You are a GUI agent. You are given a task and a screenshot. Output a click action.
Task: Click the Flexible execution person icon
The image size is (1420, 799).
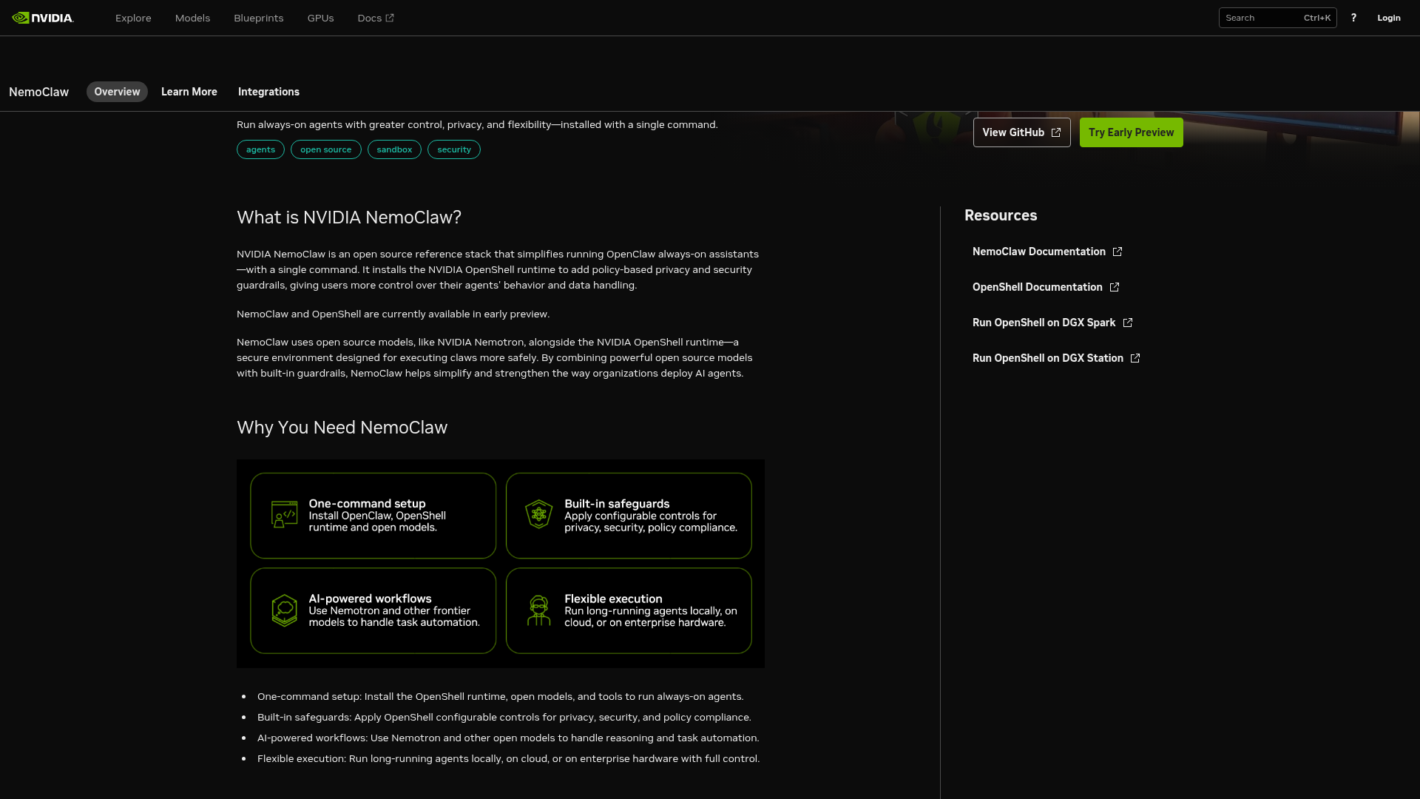pos(539,610)
